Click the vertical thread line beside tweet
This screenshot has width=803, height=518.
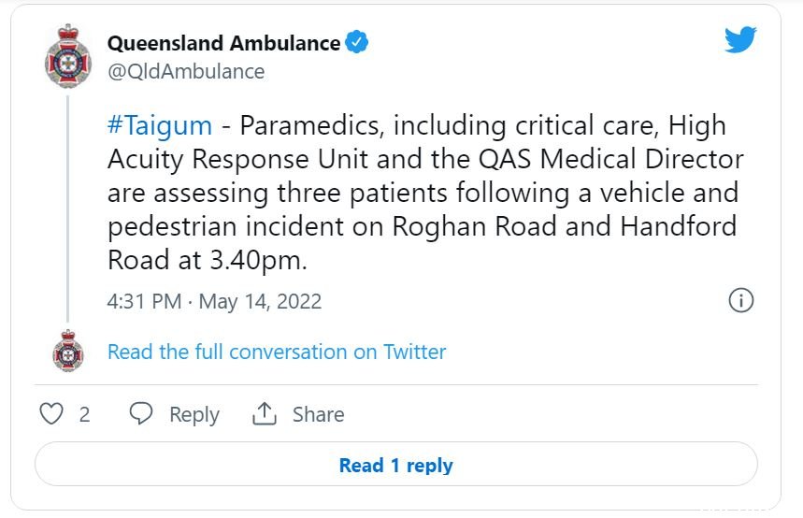tap(67, 208)
